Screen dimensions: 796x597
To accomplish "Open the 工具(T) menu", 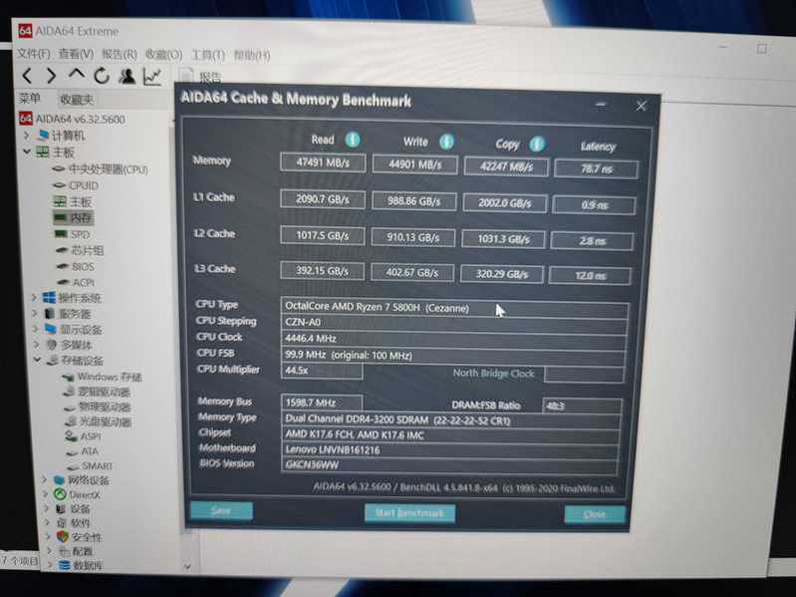I will pyautogui.click(x=208, y=56).
